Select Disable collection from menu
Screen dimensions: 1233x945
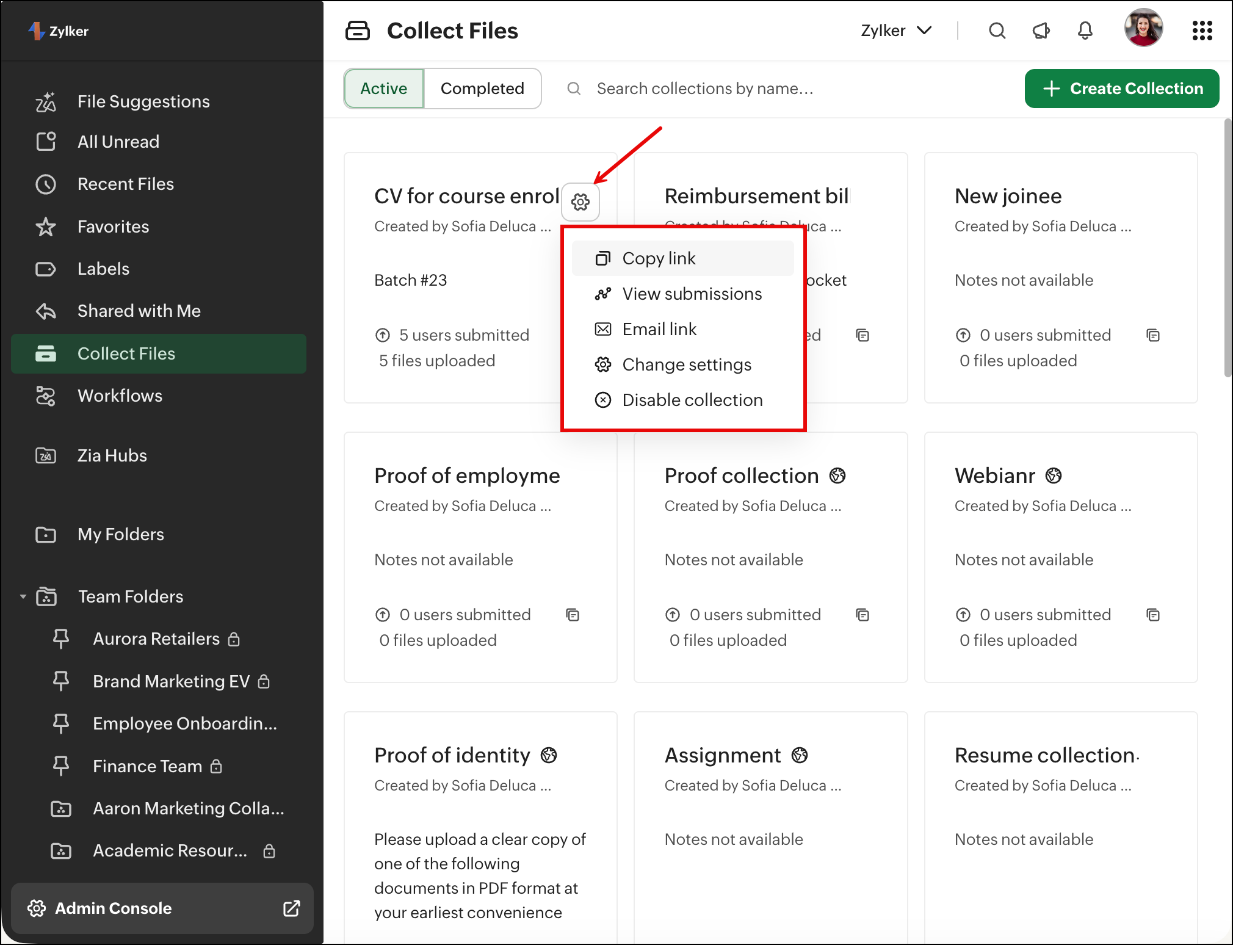tap(692, 400)
